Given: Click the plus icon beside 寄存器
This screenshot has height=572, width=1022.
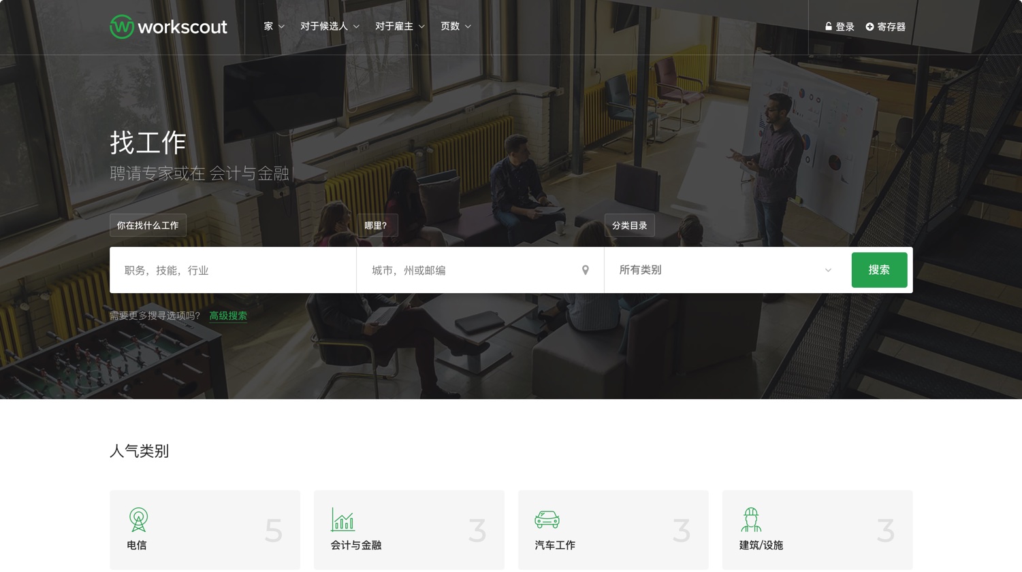Looking at the screenshot, I should click(x=869, y=27).
